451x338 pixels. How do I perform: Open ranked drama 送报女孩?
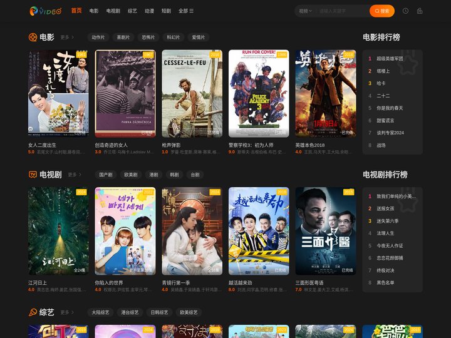tap(385, 208)
